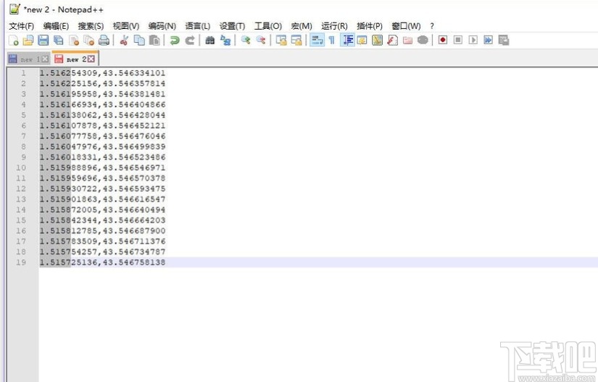598x382 pixels.
Task: Open the 运行(R) menu
Action: tap(334, 26)
